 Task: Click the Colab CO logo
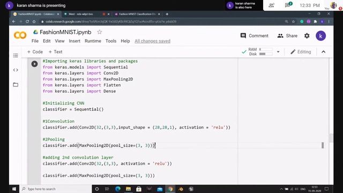pos(20,35)
